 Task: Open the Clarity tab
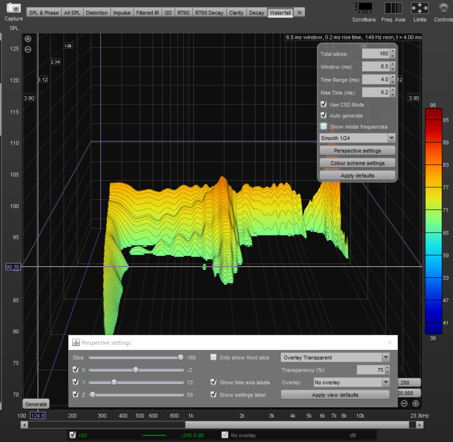tap(236, 13)
